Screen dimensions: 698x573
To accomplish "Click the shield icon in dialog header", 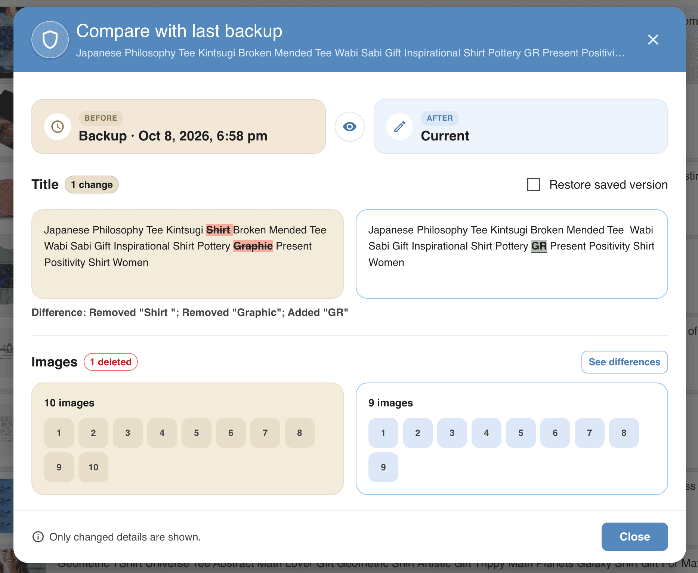I will (x=50, y=40).
